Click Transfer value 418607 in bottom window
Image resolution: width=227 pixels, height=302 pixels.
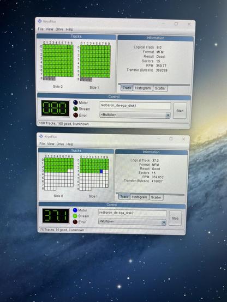(157, 181)
